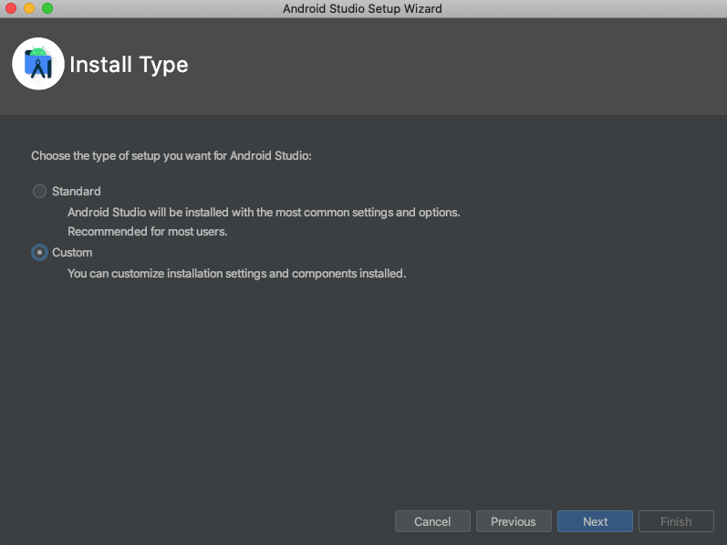This screenshot has height=545, width=727.
Task: Click the 'Install Type' heading
Action: (129, 65)
